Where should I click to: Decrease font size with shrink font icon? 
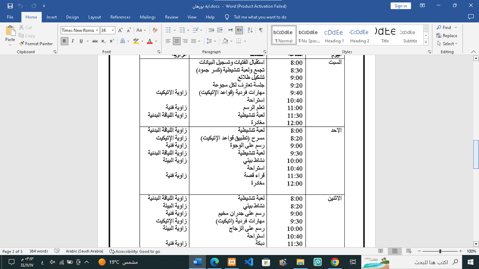pos(129,30)
